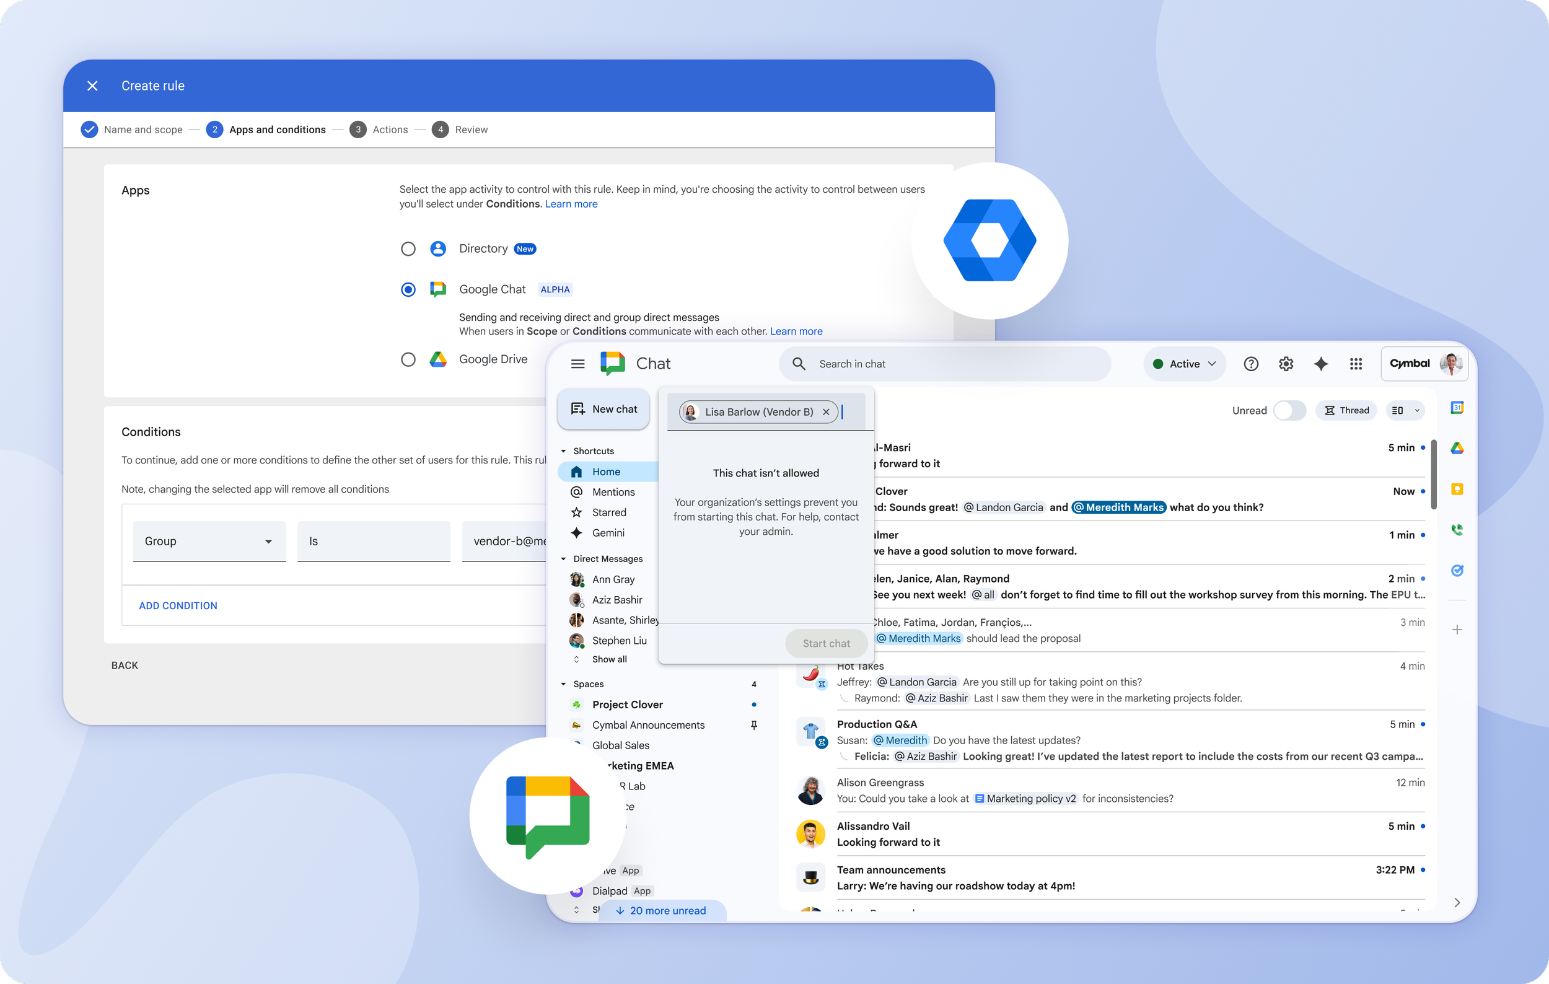
Task: Select the Google Drive radio option
Action: 408,359
